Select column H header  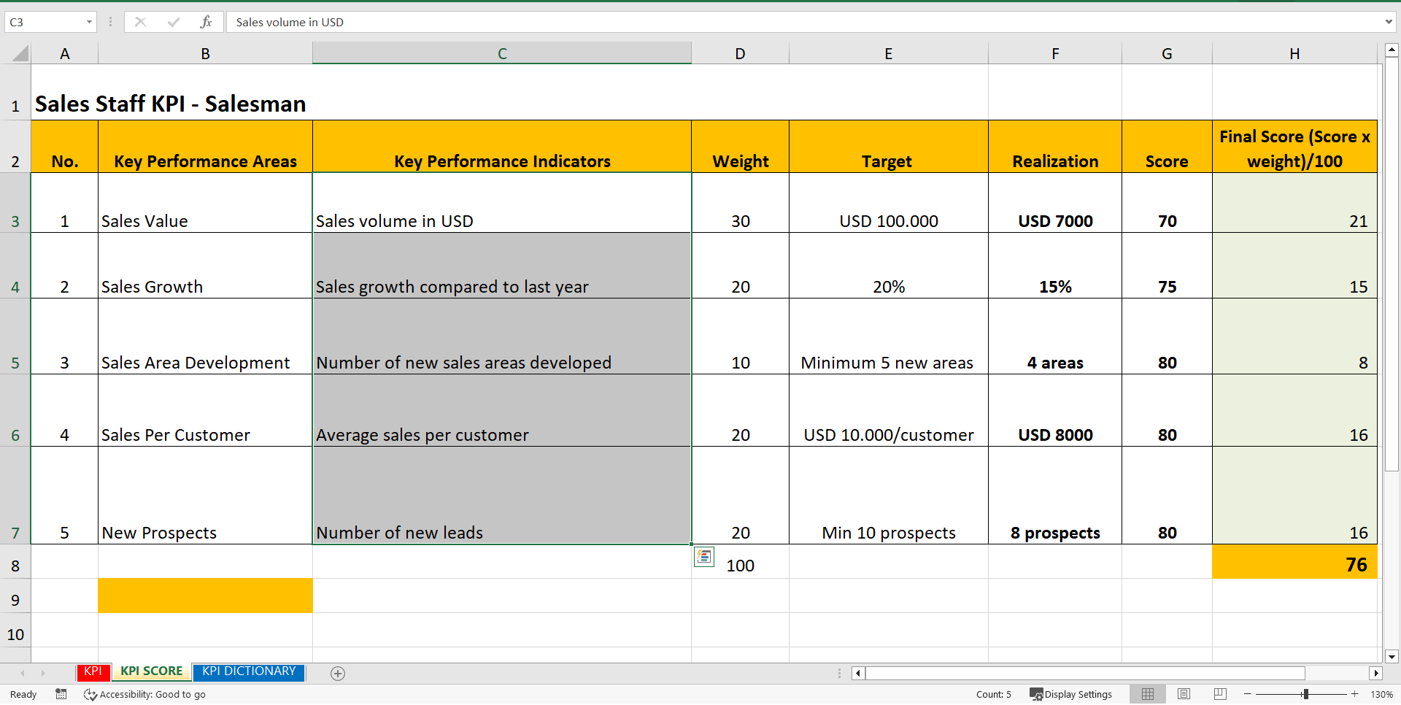[x=1294, y=53]
